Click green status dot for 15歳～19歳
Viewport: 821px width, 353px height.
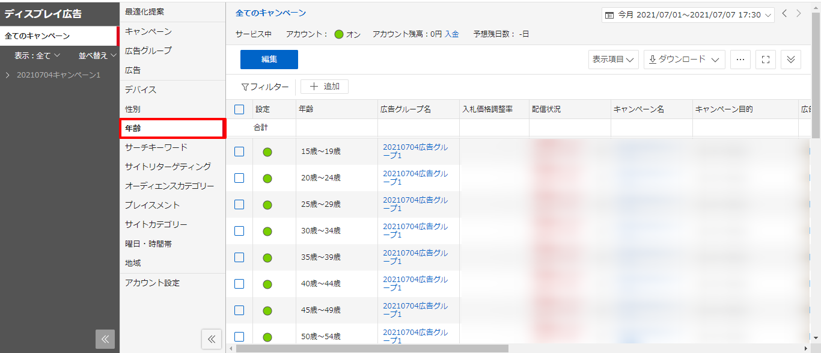[267, 152]
